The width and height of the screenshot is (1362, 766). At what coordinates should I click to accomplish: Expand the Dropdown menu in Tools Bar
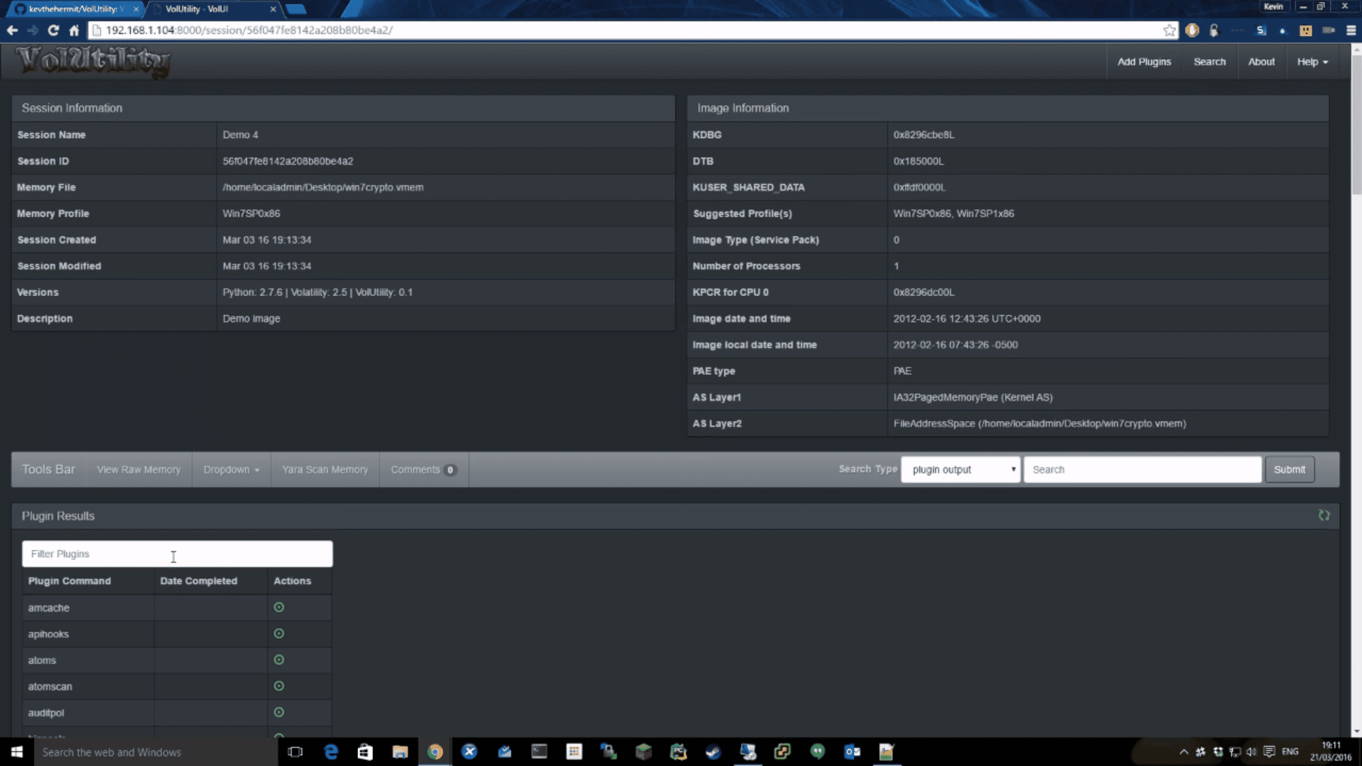(x=230, y=469)
